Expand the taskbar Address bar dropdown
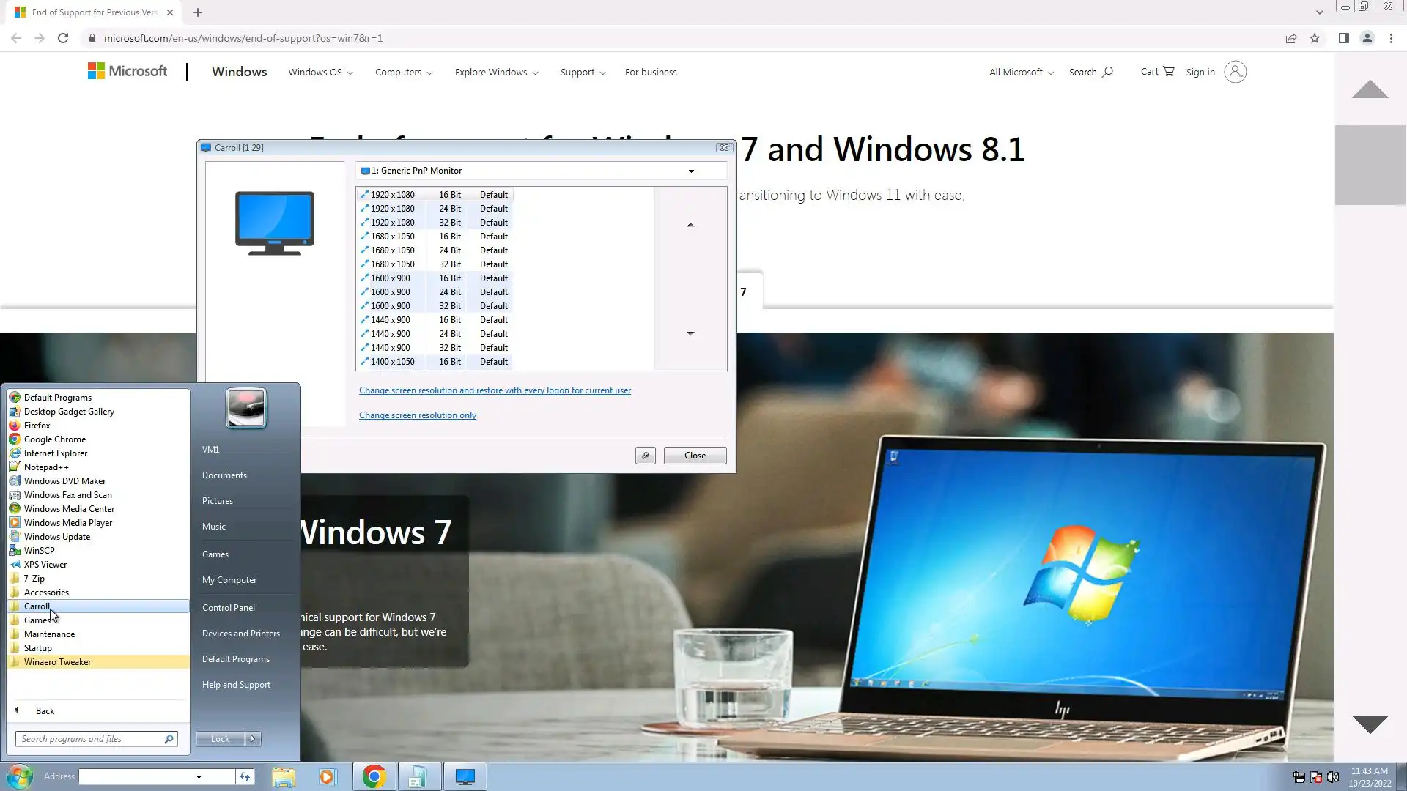 pos(199,776)
